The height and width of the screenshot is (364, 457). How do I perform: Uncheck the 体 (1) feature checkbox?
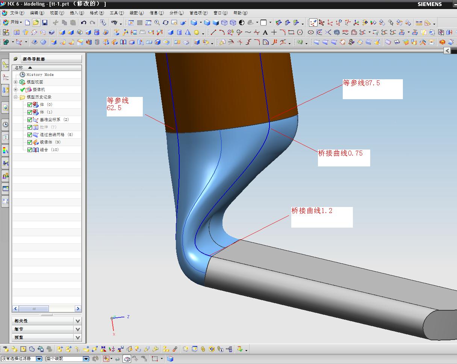(30, 112)
